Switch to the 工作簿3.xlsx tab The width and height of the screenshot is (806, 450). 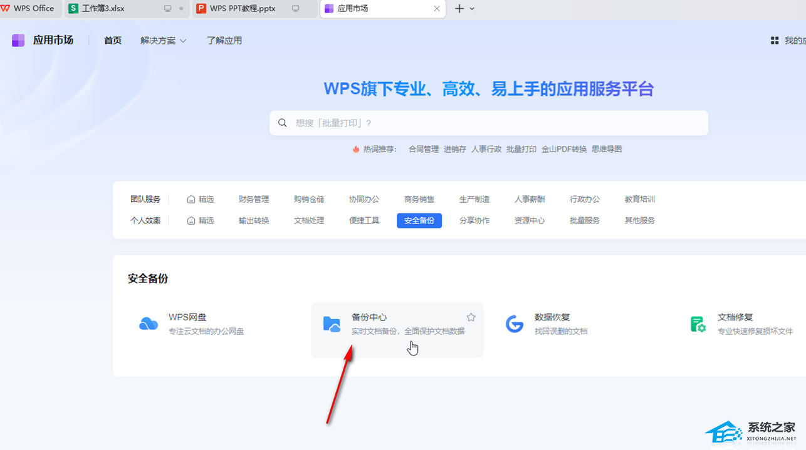[127, 9]
